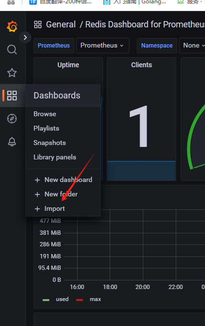Open the Namespace None dropdown
This screenshot has height=326, width=205.
tap(193, 46)
